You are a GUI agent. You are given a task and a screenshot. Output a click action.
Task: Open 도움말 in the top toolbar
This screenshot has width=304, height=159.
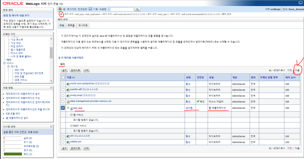(x=103, y=9)
